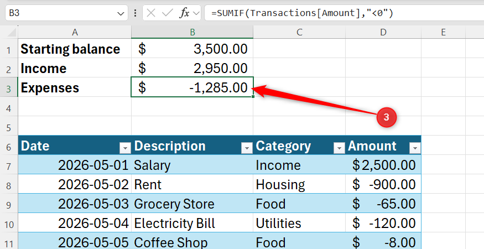Select row 4 header

tap(9, 107)
